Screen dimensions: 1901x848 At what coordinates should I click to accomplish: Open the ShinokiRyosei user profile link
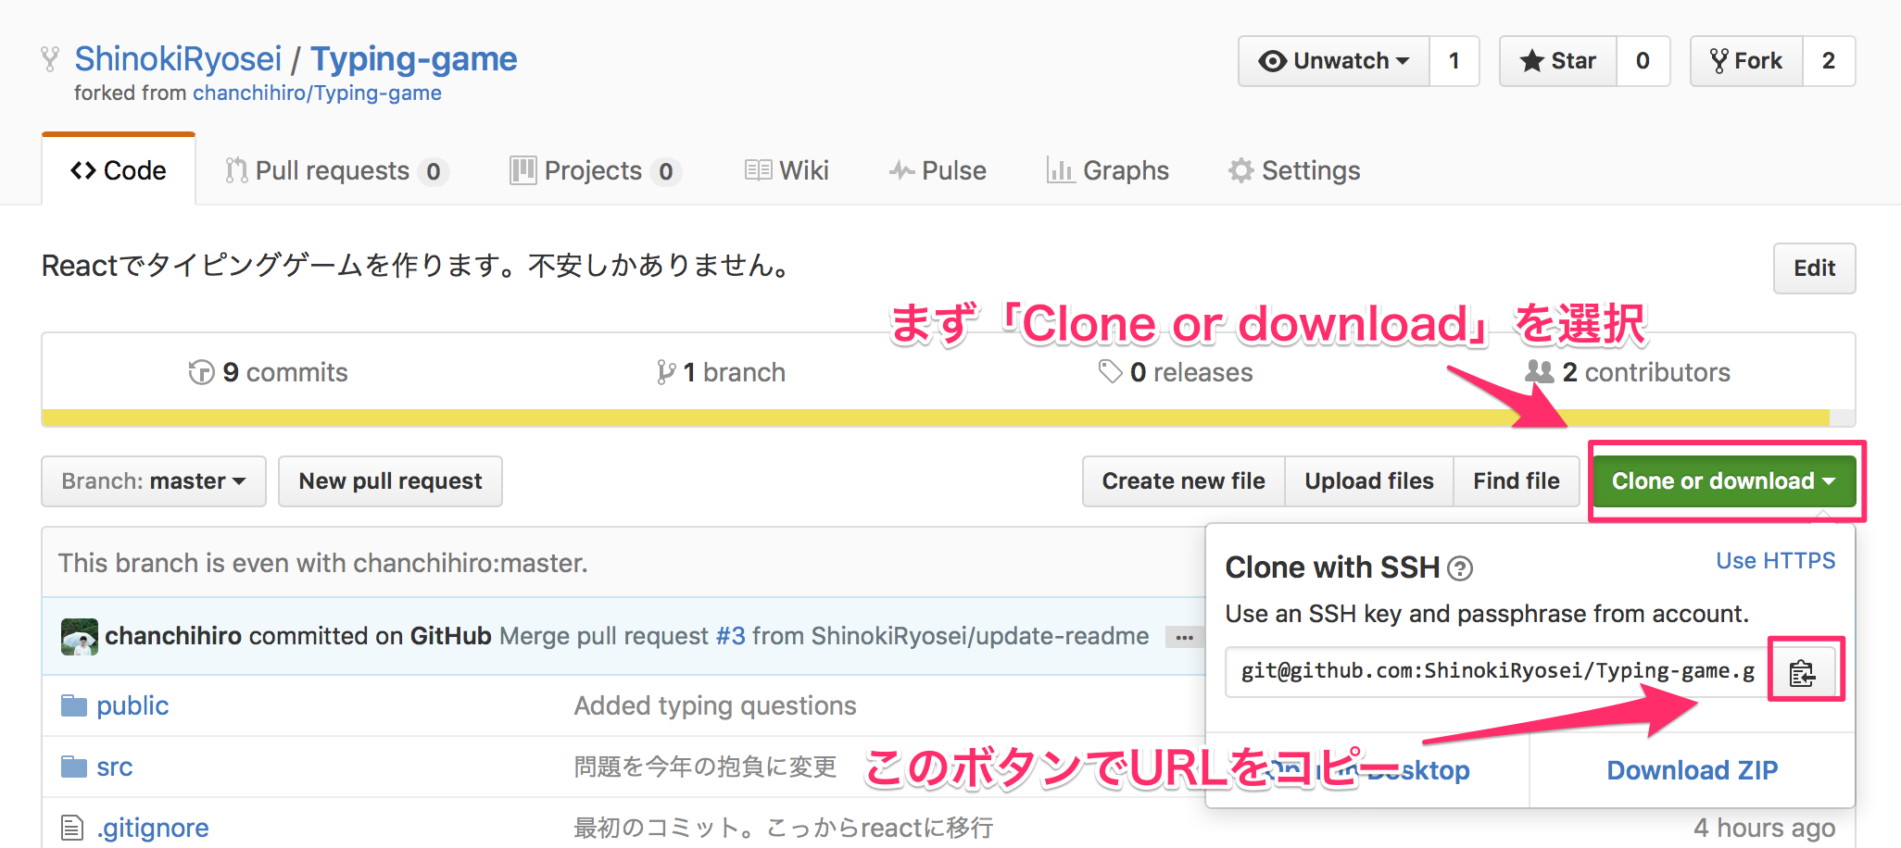click(178, 59)
